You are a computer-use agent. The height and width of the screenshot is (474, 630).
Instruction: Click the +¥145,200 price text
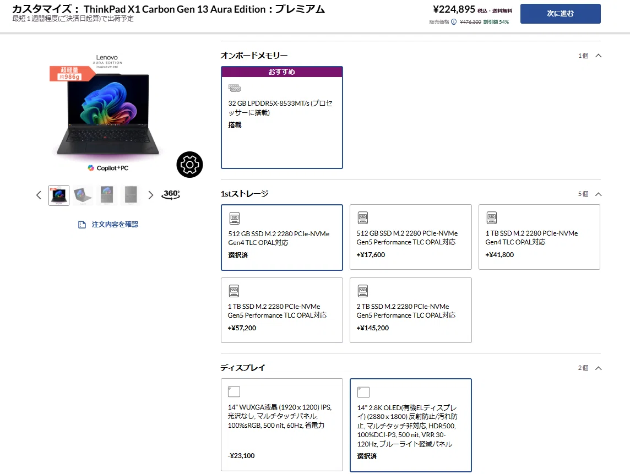coord(372,328)
